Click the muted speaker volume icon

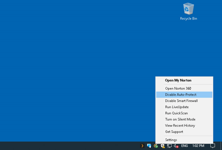(x=176, y=146)
